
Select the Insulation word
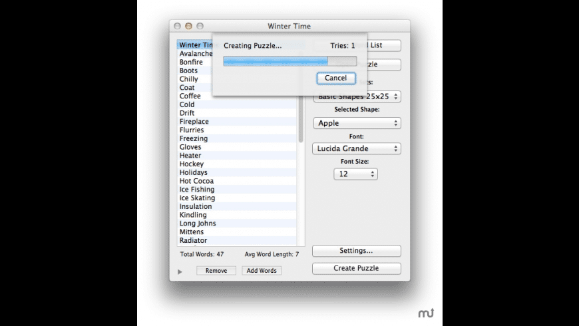click(237, 206)
